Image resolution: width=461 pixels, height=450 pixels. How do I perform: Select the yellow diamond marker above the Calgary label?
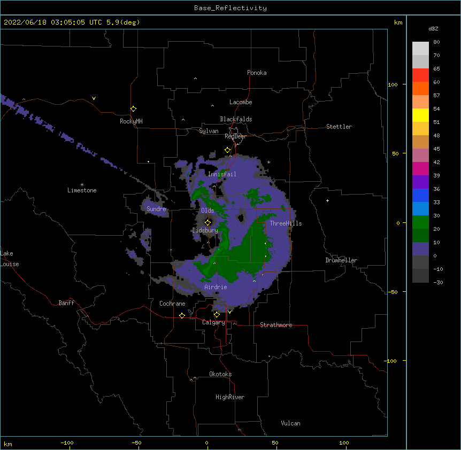click(x=217, y=315)
